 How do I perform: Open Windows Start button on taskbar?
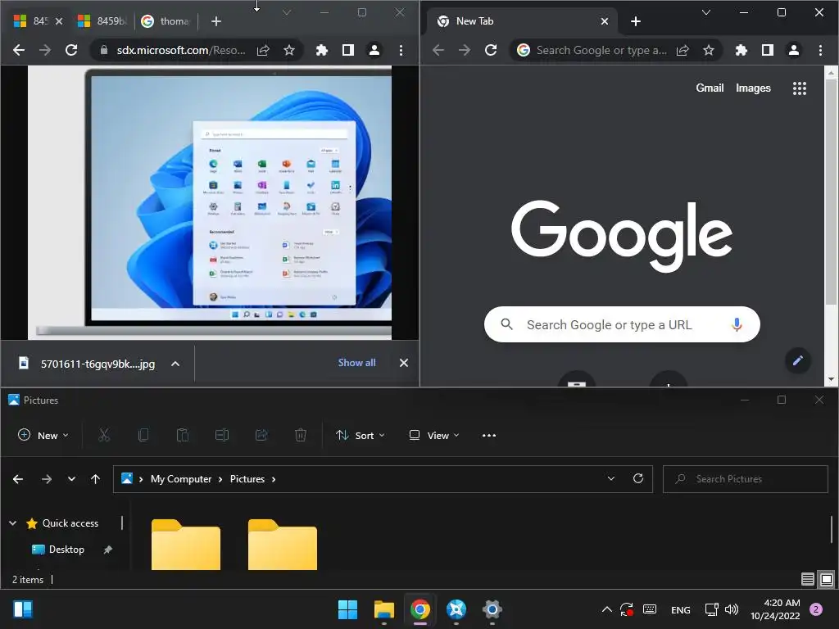(347, 609)
